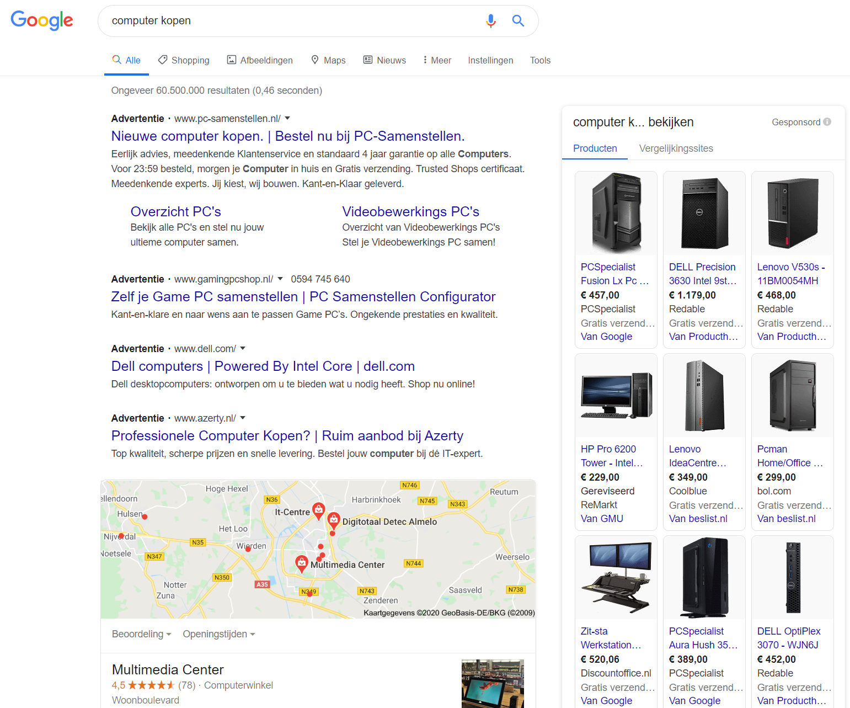Switch to the Shopping tab
Screen dimensions: 850x708
(x=184, y=60)
